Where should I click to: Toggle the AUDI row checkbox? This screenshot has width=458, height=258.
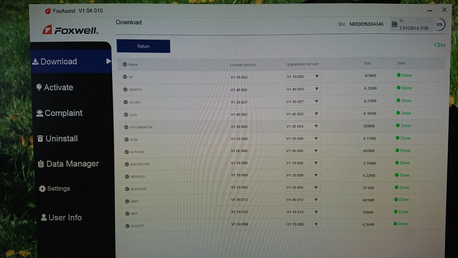click(127, 139)
